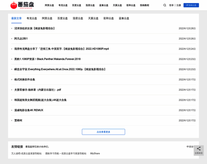Open the search magnifier icon
The width and height of the screenshot is (207, 164).
pyautogui.click(x=165, y=5)
